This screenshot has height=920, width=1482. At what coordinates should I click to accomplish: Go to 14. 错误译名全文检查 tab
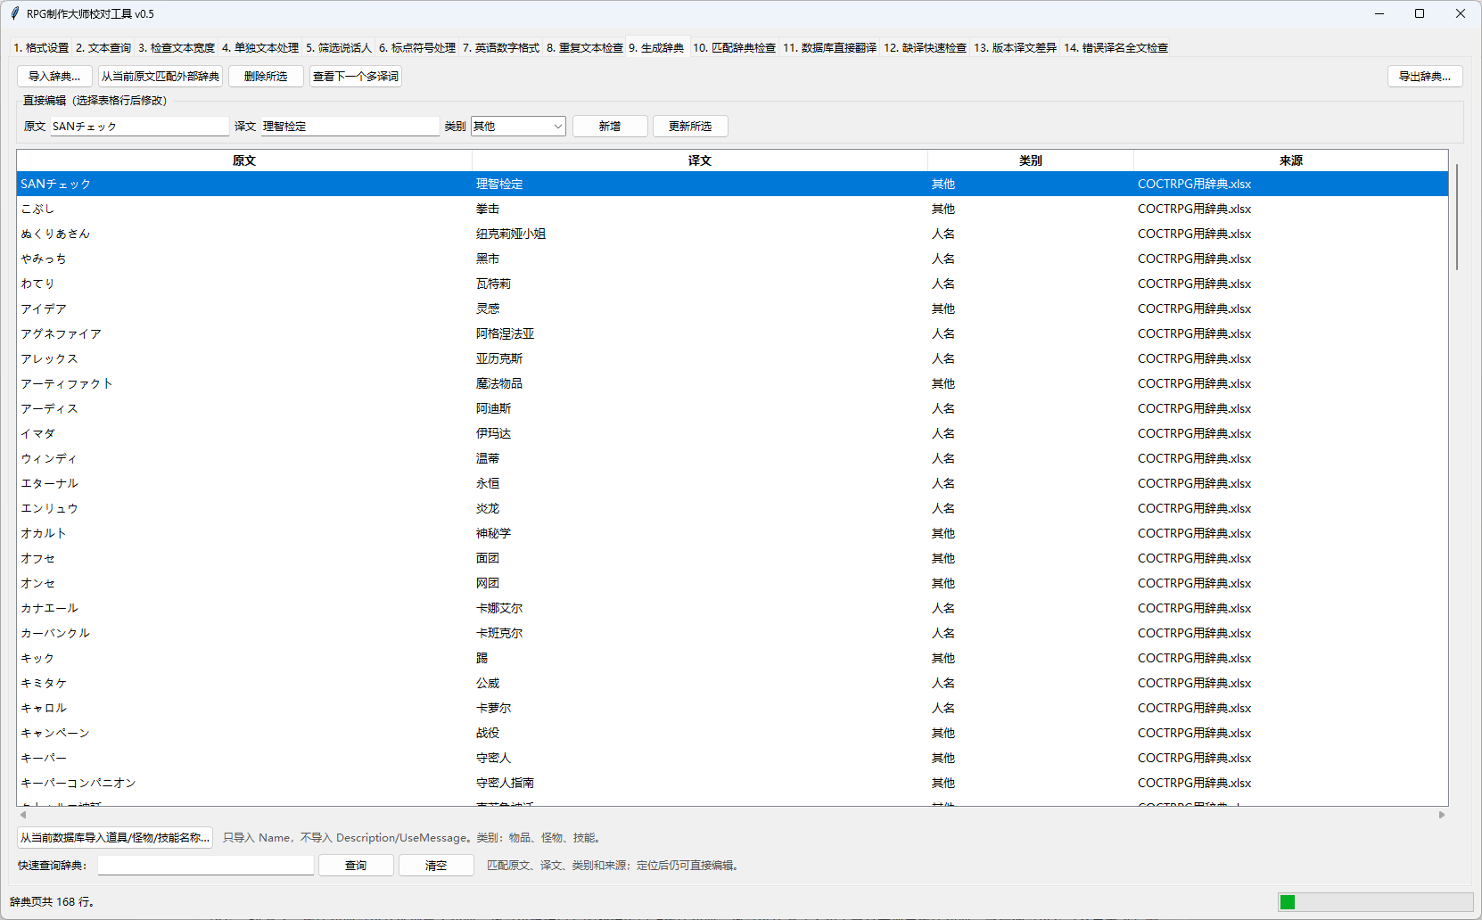pos(1116,48)
